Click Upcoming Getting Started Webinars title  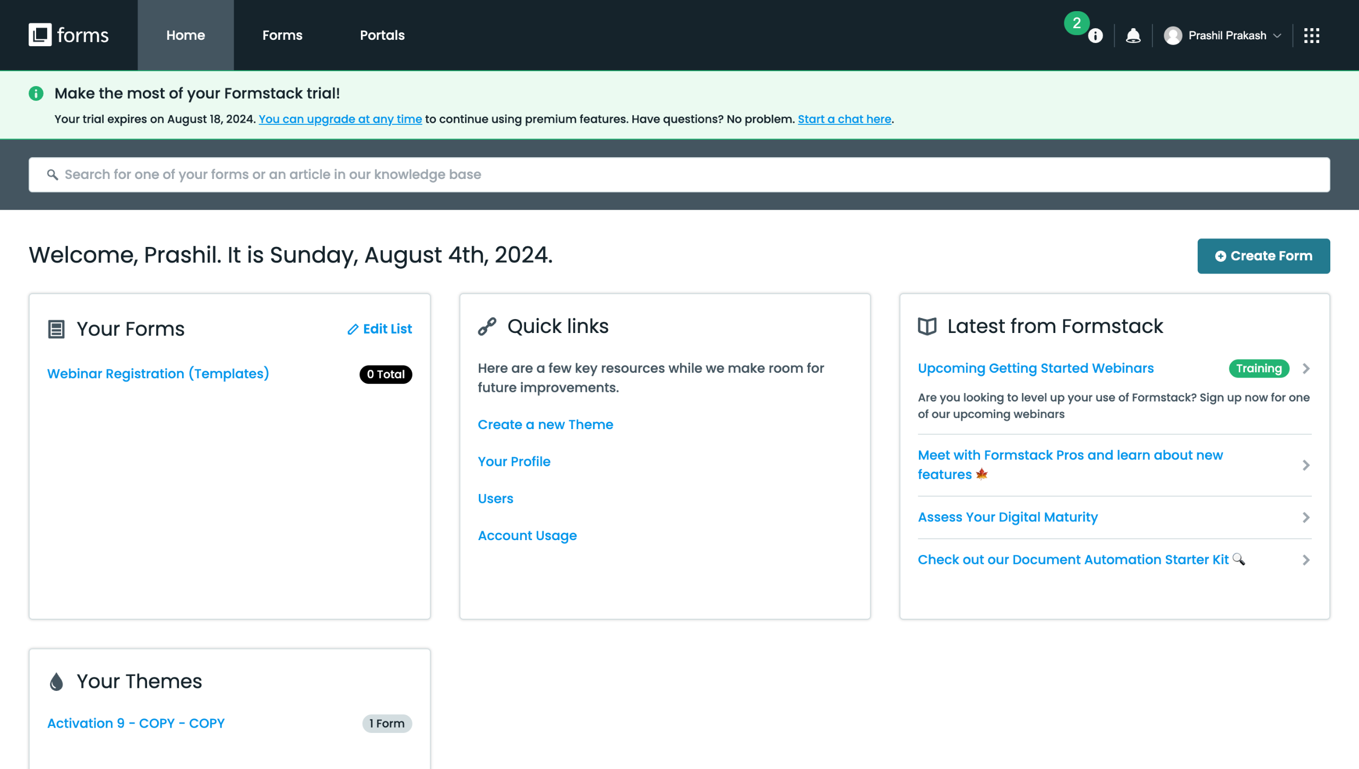click(x=1036, y=369)
